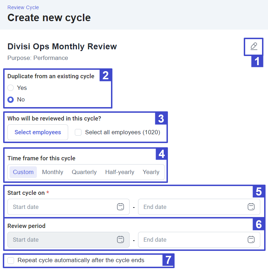Choose No for duplicate from existing cycle
Image resolution: width=268 pixels, height=272 pixels.
tap(11, 99)
